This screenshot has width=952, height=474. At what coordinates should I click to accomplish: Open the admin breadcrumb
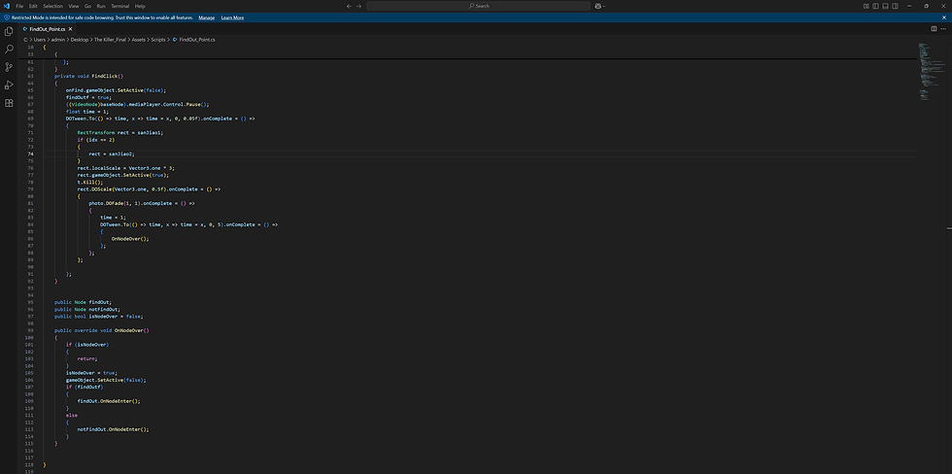coord(57,40)
